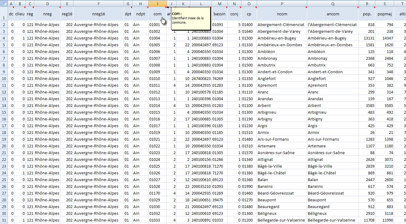Viewport: 406px width, 224px height.
Task: Click the com cell containing 01170
Action: coord(155,193)
